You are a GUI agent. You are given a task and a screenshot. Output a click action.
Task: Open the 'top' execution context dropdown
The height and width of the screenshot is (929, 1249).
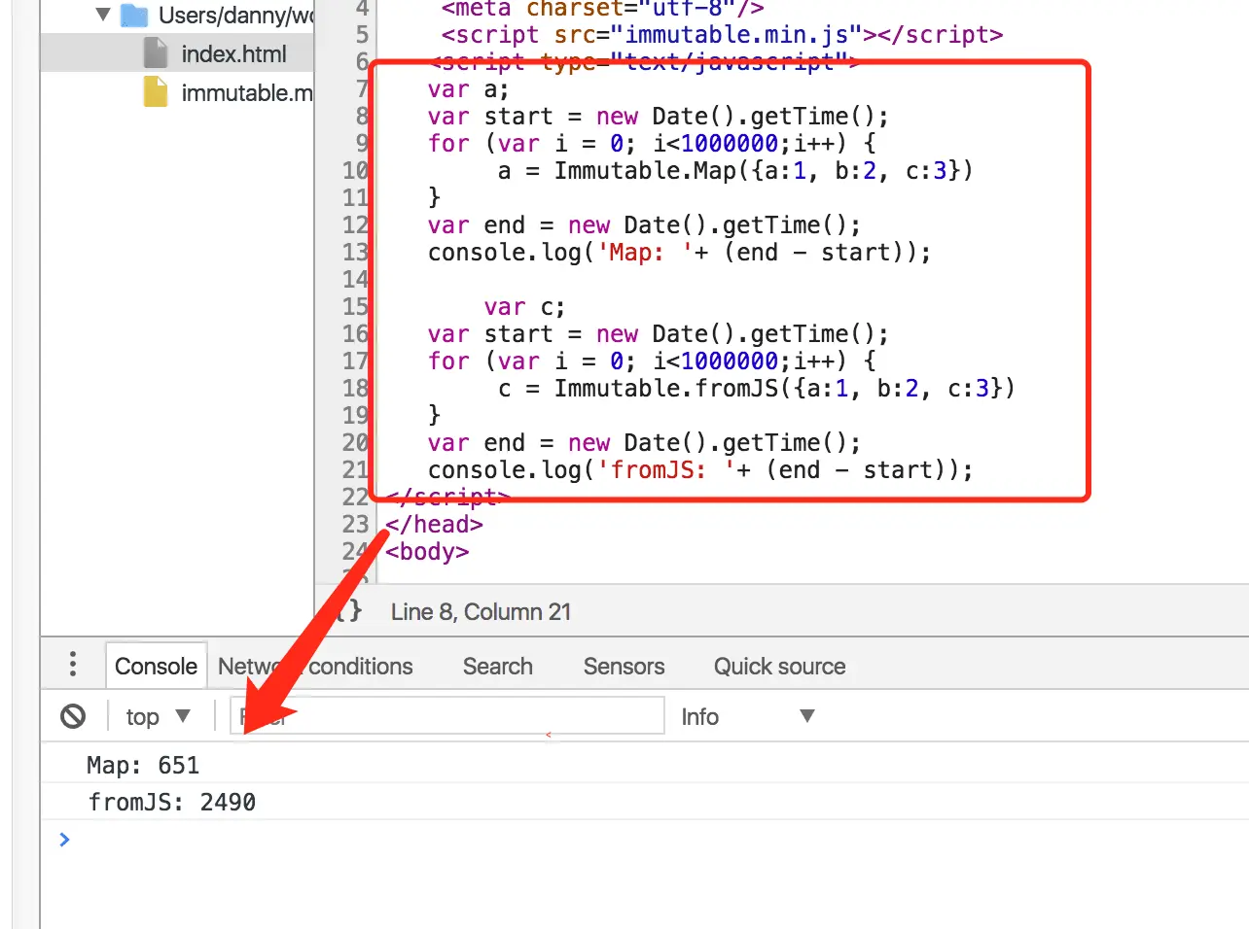[x=158, y=716]
